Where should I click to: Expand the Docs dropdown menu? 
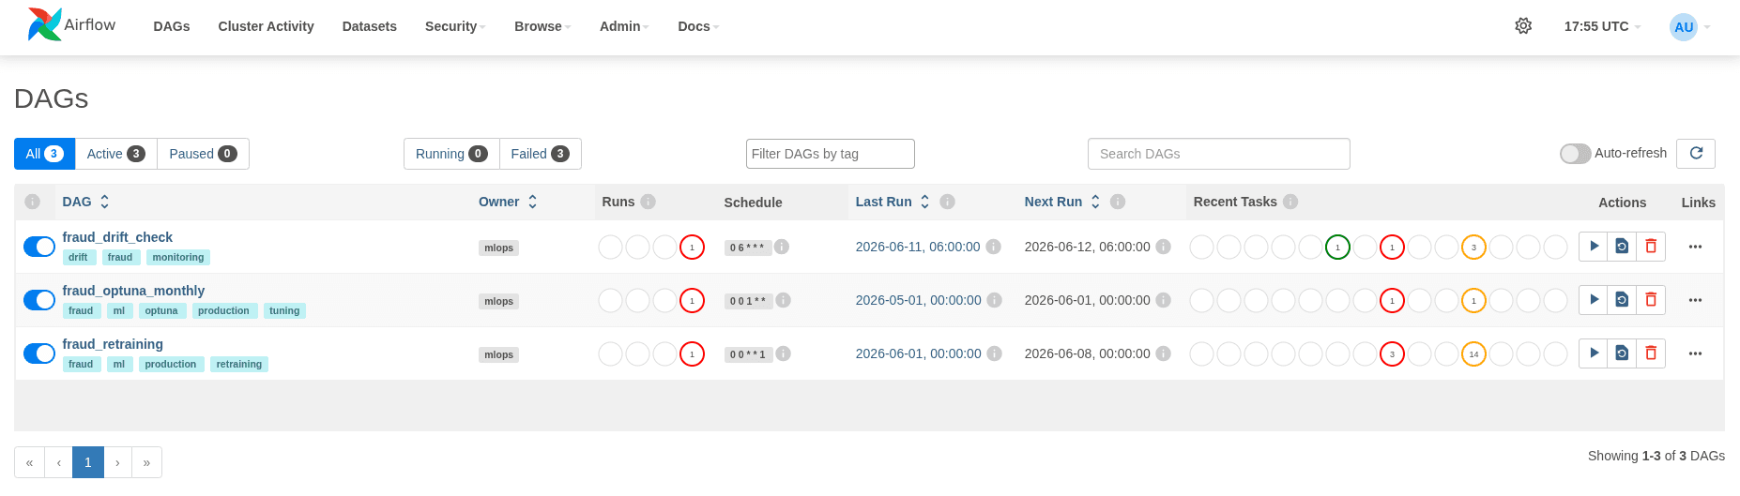(698, 26)
